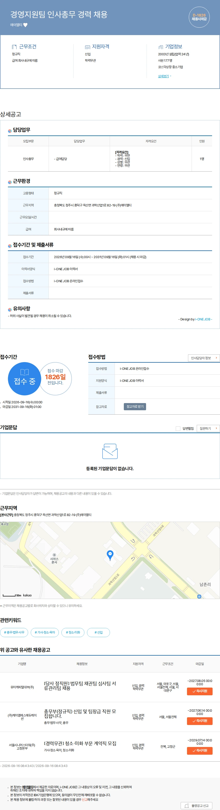The height and width of the screenshot is (810, 220).
Task: Click 즉시지원 for 유미캐피탈대부(주)
Action: 200,691
